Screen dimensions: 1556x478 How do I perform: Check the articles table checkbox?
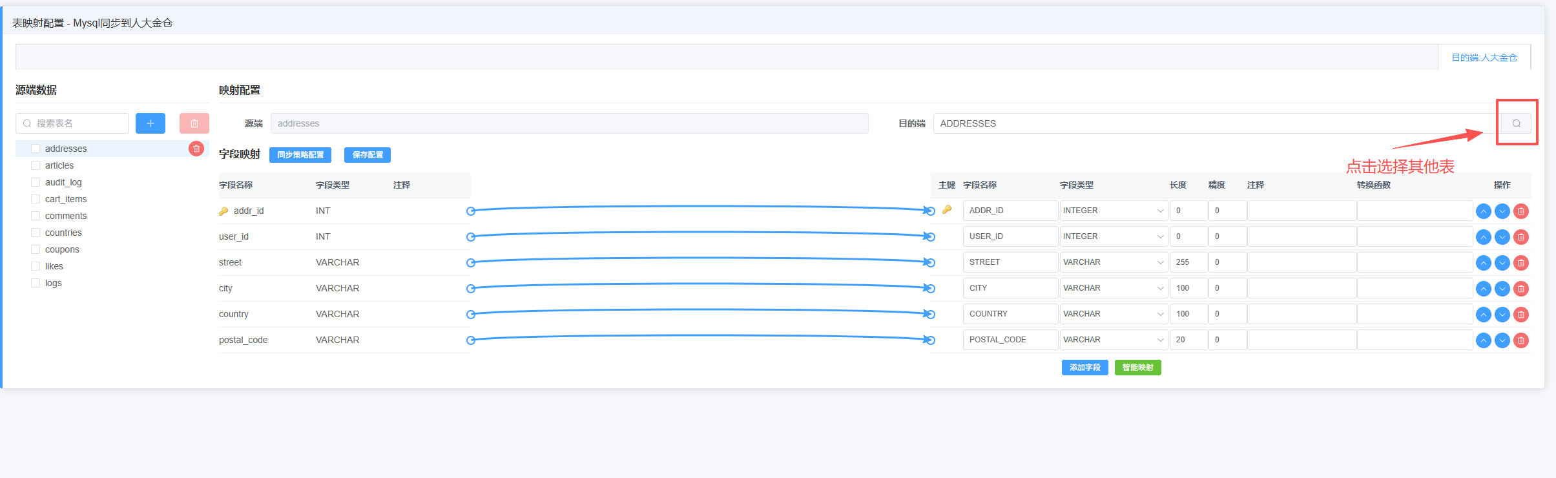pyautogui.click(x=36, y=165)
